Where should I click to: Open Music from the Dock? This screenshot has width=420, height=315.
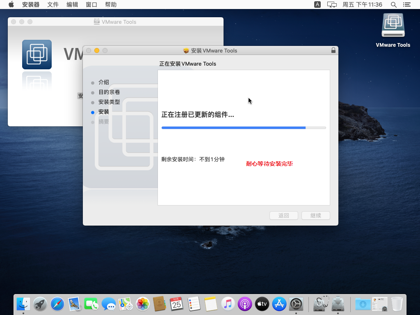pos(228,304)
